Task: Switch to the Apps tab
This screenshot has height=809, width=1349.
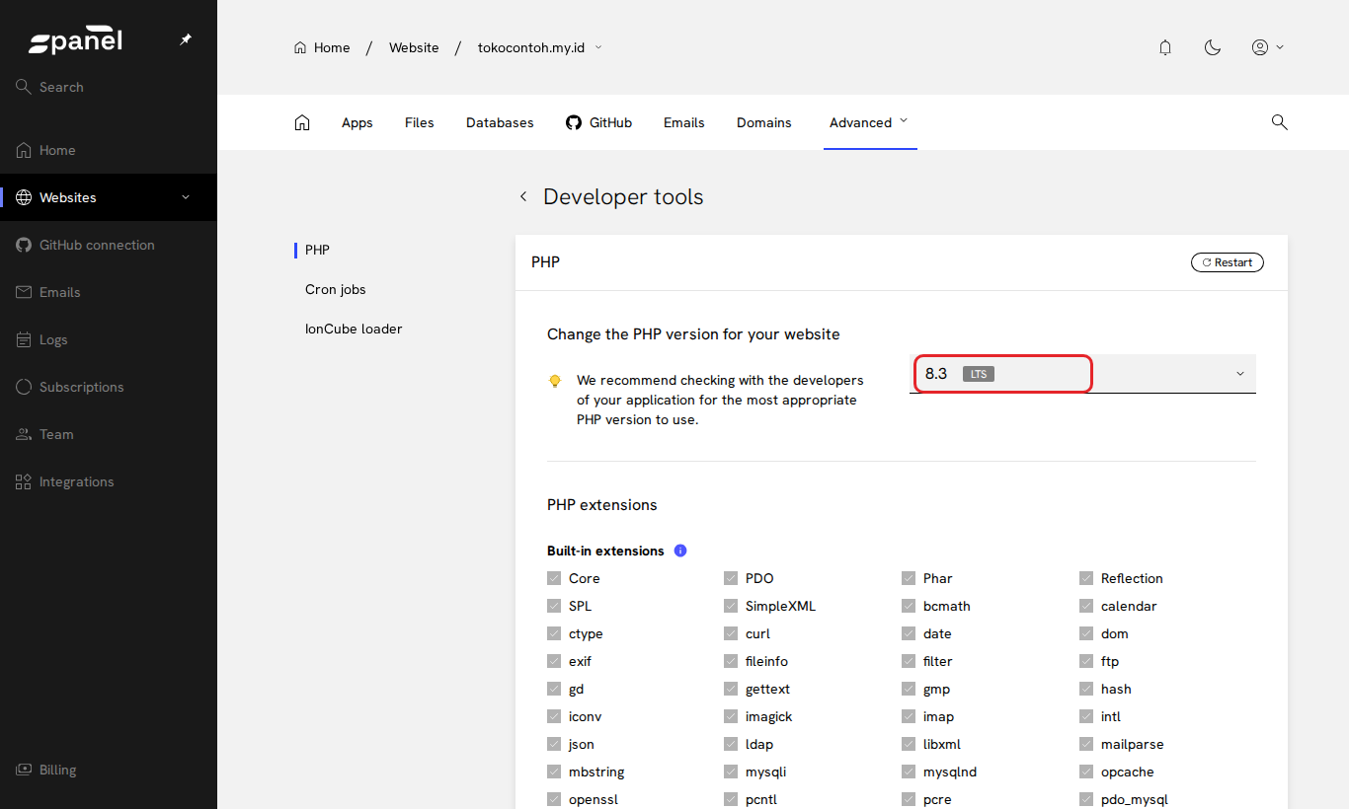Action: click(x=357, y=122)
